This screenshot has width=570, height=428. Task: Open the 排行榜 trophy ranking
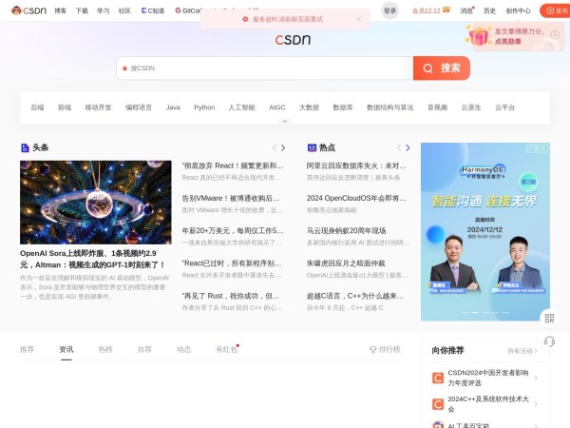(385, 349)
